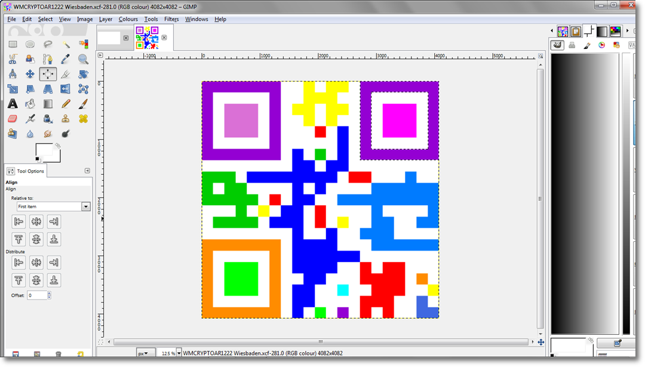This screenshot has height=367, width=645.
Task: Open the Layer menu
Action: [x=106, y=19]
